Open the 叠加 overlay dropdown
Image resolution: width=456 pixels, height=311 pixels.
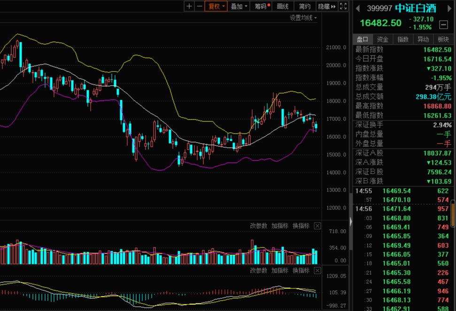pyautogui.click(x=239, y=6)
